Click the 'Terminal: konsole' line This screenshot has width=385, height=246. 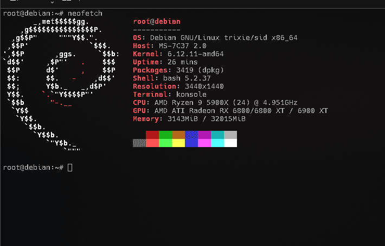coord(170,94)
